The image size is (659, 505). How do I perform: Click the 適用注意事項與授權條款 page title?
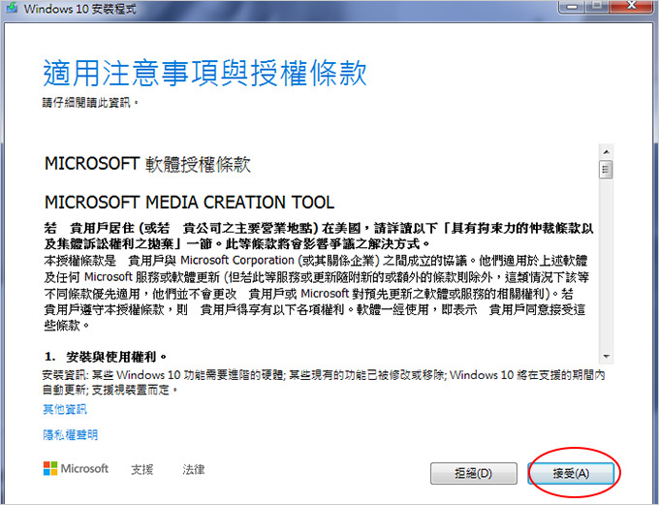(205, 73)
